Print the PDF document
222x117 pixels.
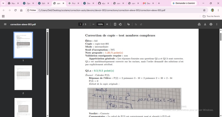[211, 24]
